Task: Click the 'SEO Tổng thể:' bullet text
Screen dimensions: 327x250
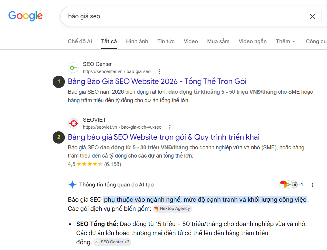Action: click(97, 224)
